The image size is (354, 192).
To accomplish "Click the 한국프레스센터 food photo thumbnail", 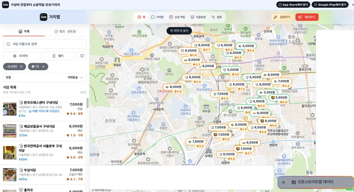I will pos(10,109).
